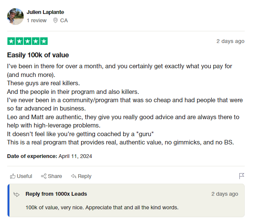Image resolution: width=253 pixels, height=224 pixels.
Task: Click the company reply message text
Action: (x=102, y=207)
